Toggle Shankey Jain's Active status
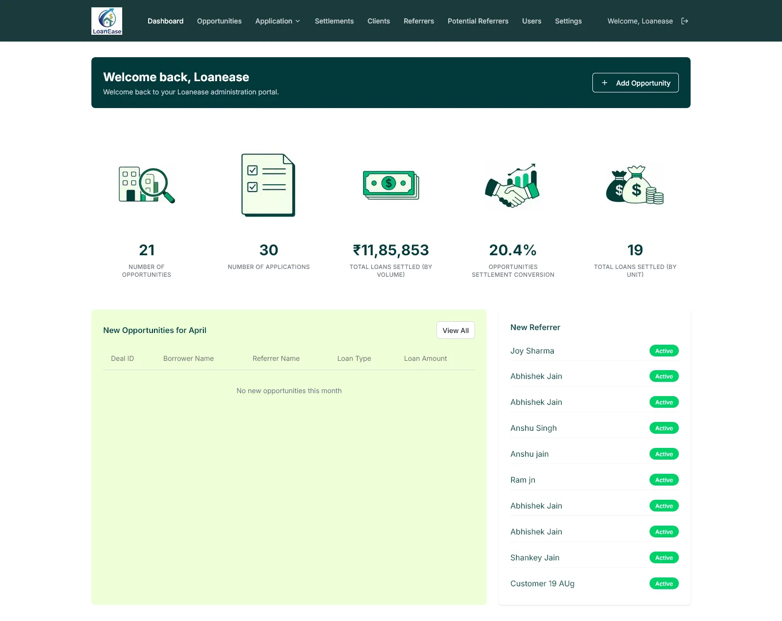The height and width of the screenshot is (621, 782). pos(663,557)
